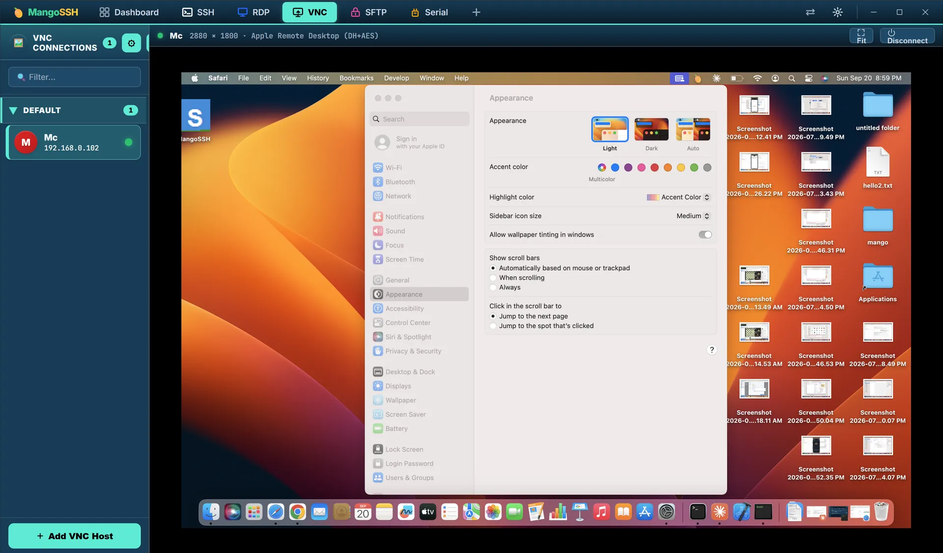Screen dimensions: 943x553
Task: Switch to the SSH tab
Action: pos(198,12)
